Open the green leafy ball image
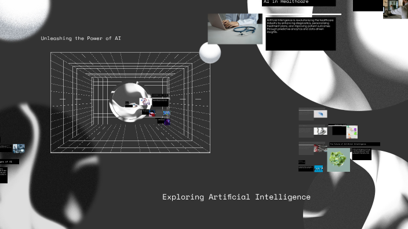The image size is (408, 229). [x=338, y=160]
